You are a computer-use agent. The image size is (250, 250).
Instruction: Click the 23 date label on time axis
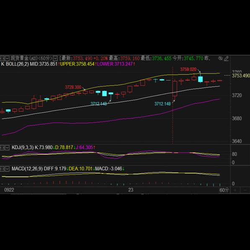tap(131, 190)
